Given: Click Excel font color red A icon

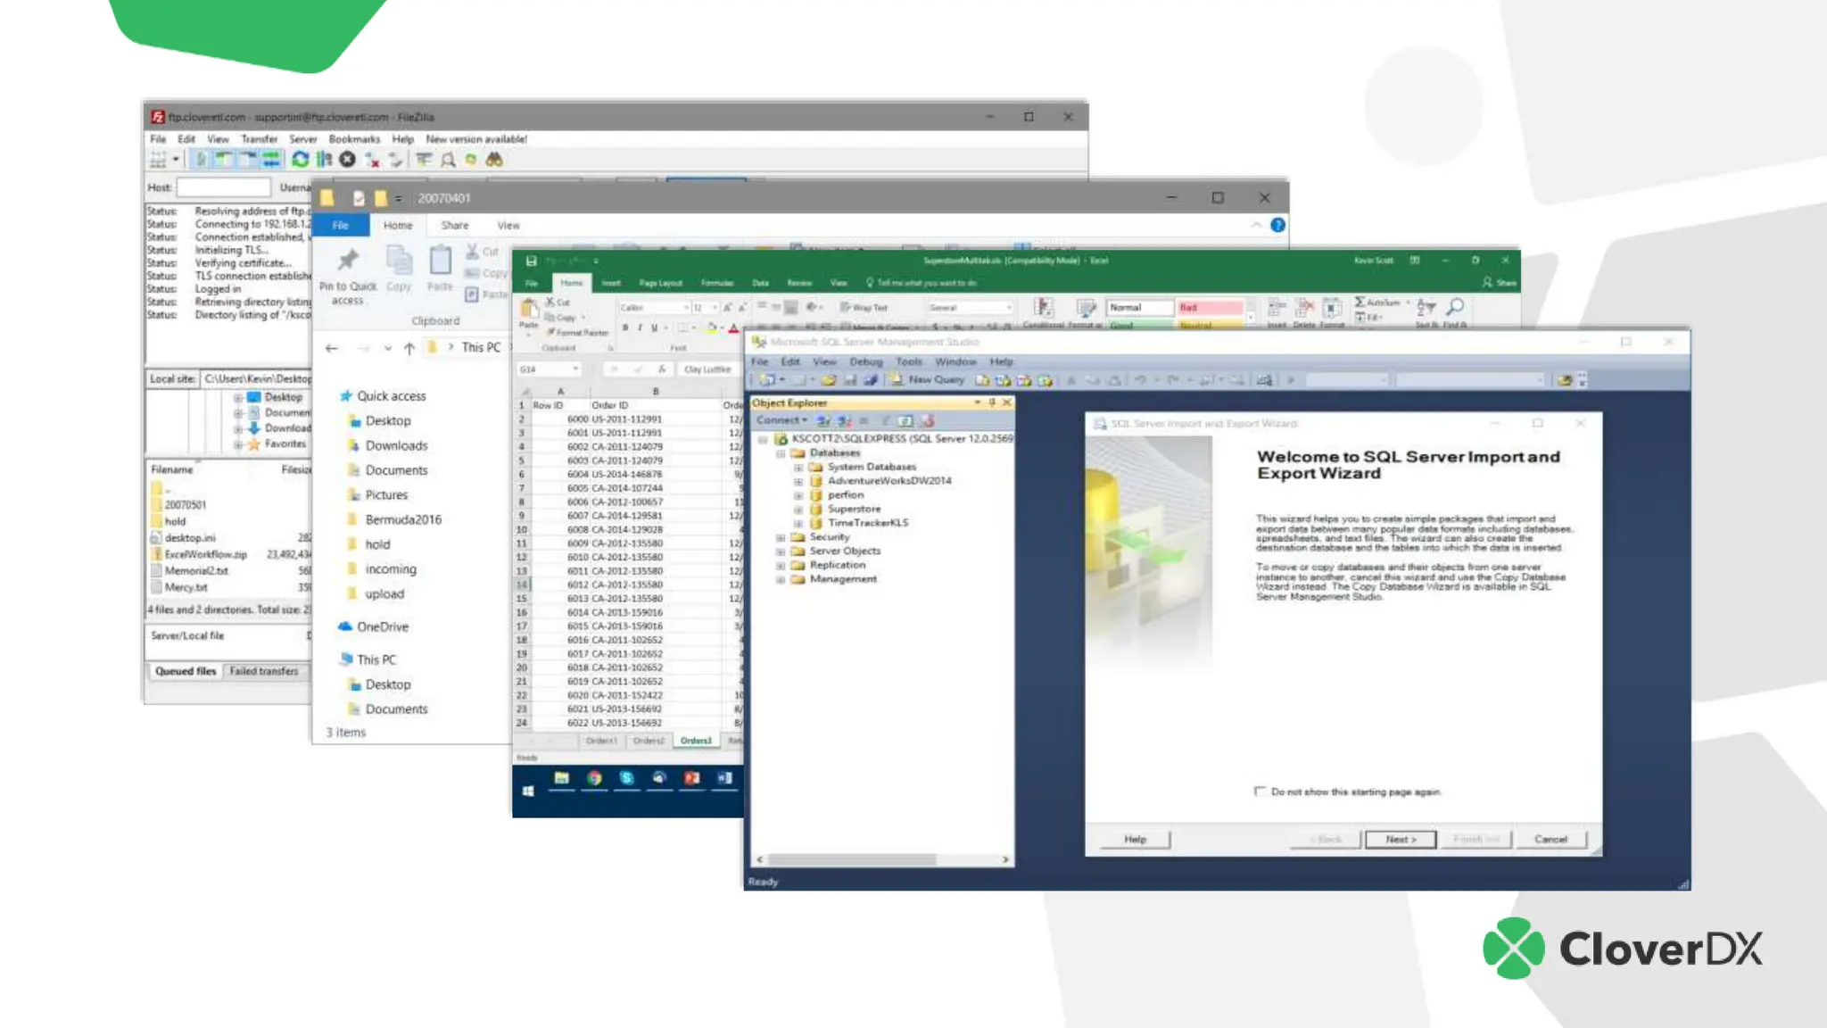Looking at the screenshot, I should pos(733,327).
